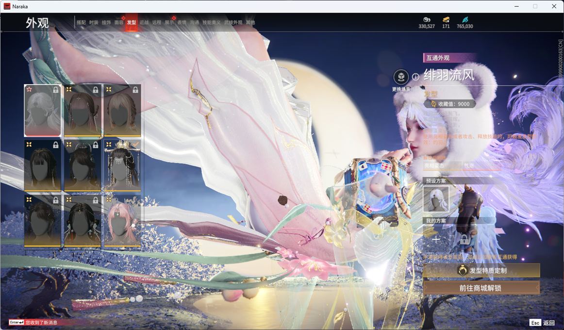The height and width of the screenshot is (330, 564).
Task: Click 返回 to go back
Action: click(549, 323)
